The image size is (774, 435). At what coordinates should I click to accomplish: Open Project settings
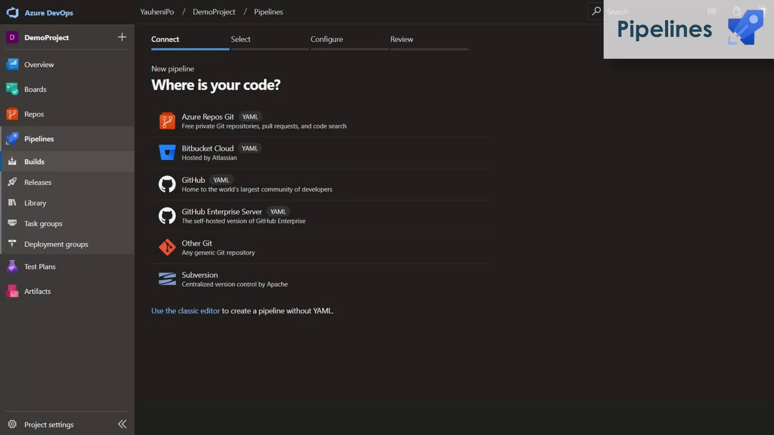49,424
